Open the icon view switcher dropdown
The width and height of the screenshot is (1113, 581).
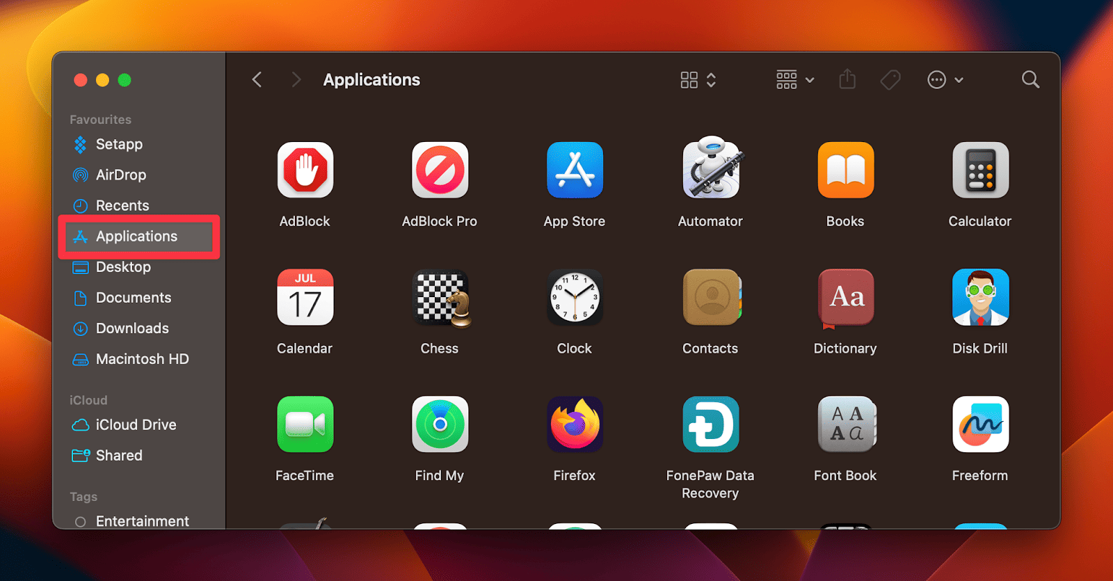click(x=698, y=80)
